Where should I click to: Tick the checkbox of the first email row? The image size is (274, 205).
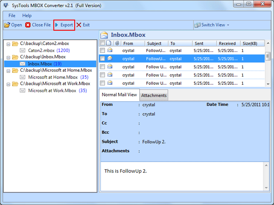pyautogui.click(x=102, y=50)
